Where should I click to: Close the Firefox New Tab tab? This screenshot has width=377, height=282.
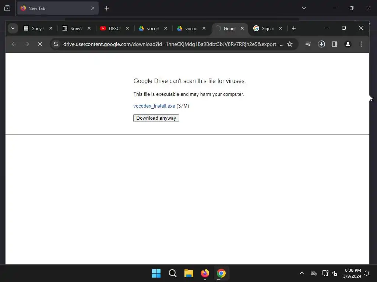(92, 8)
